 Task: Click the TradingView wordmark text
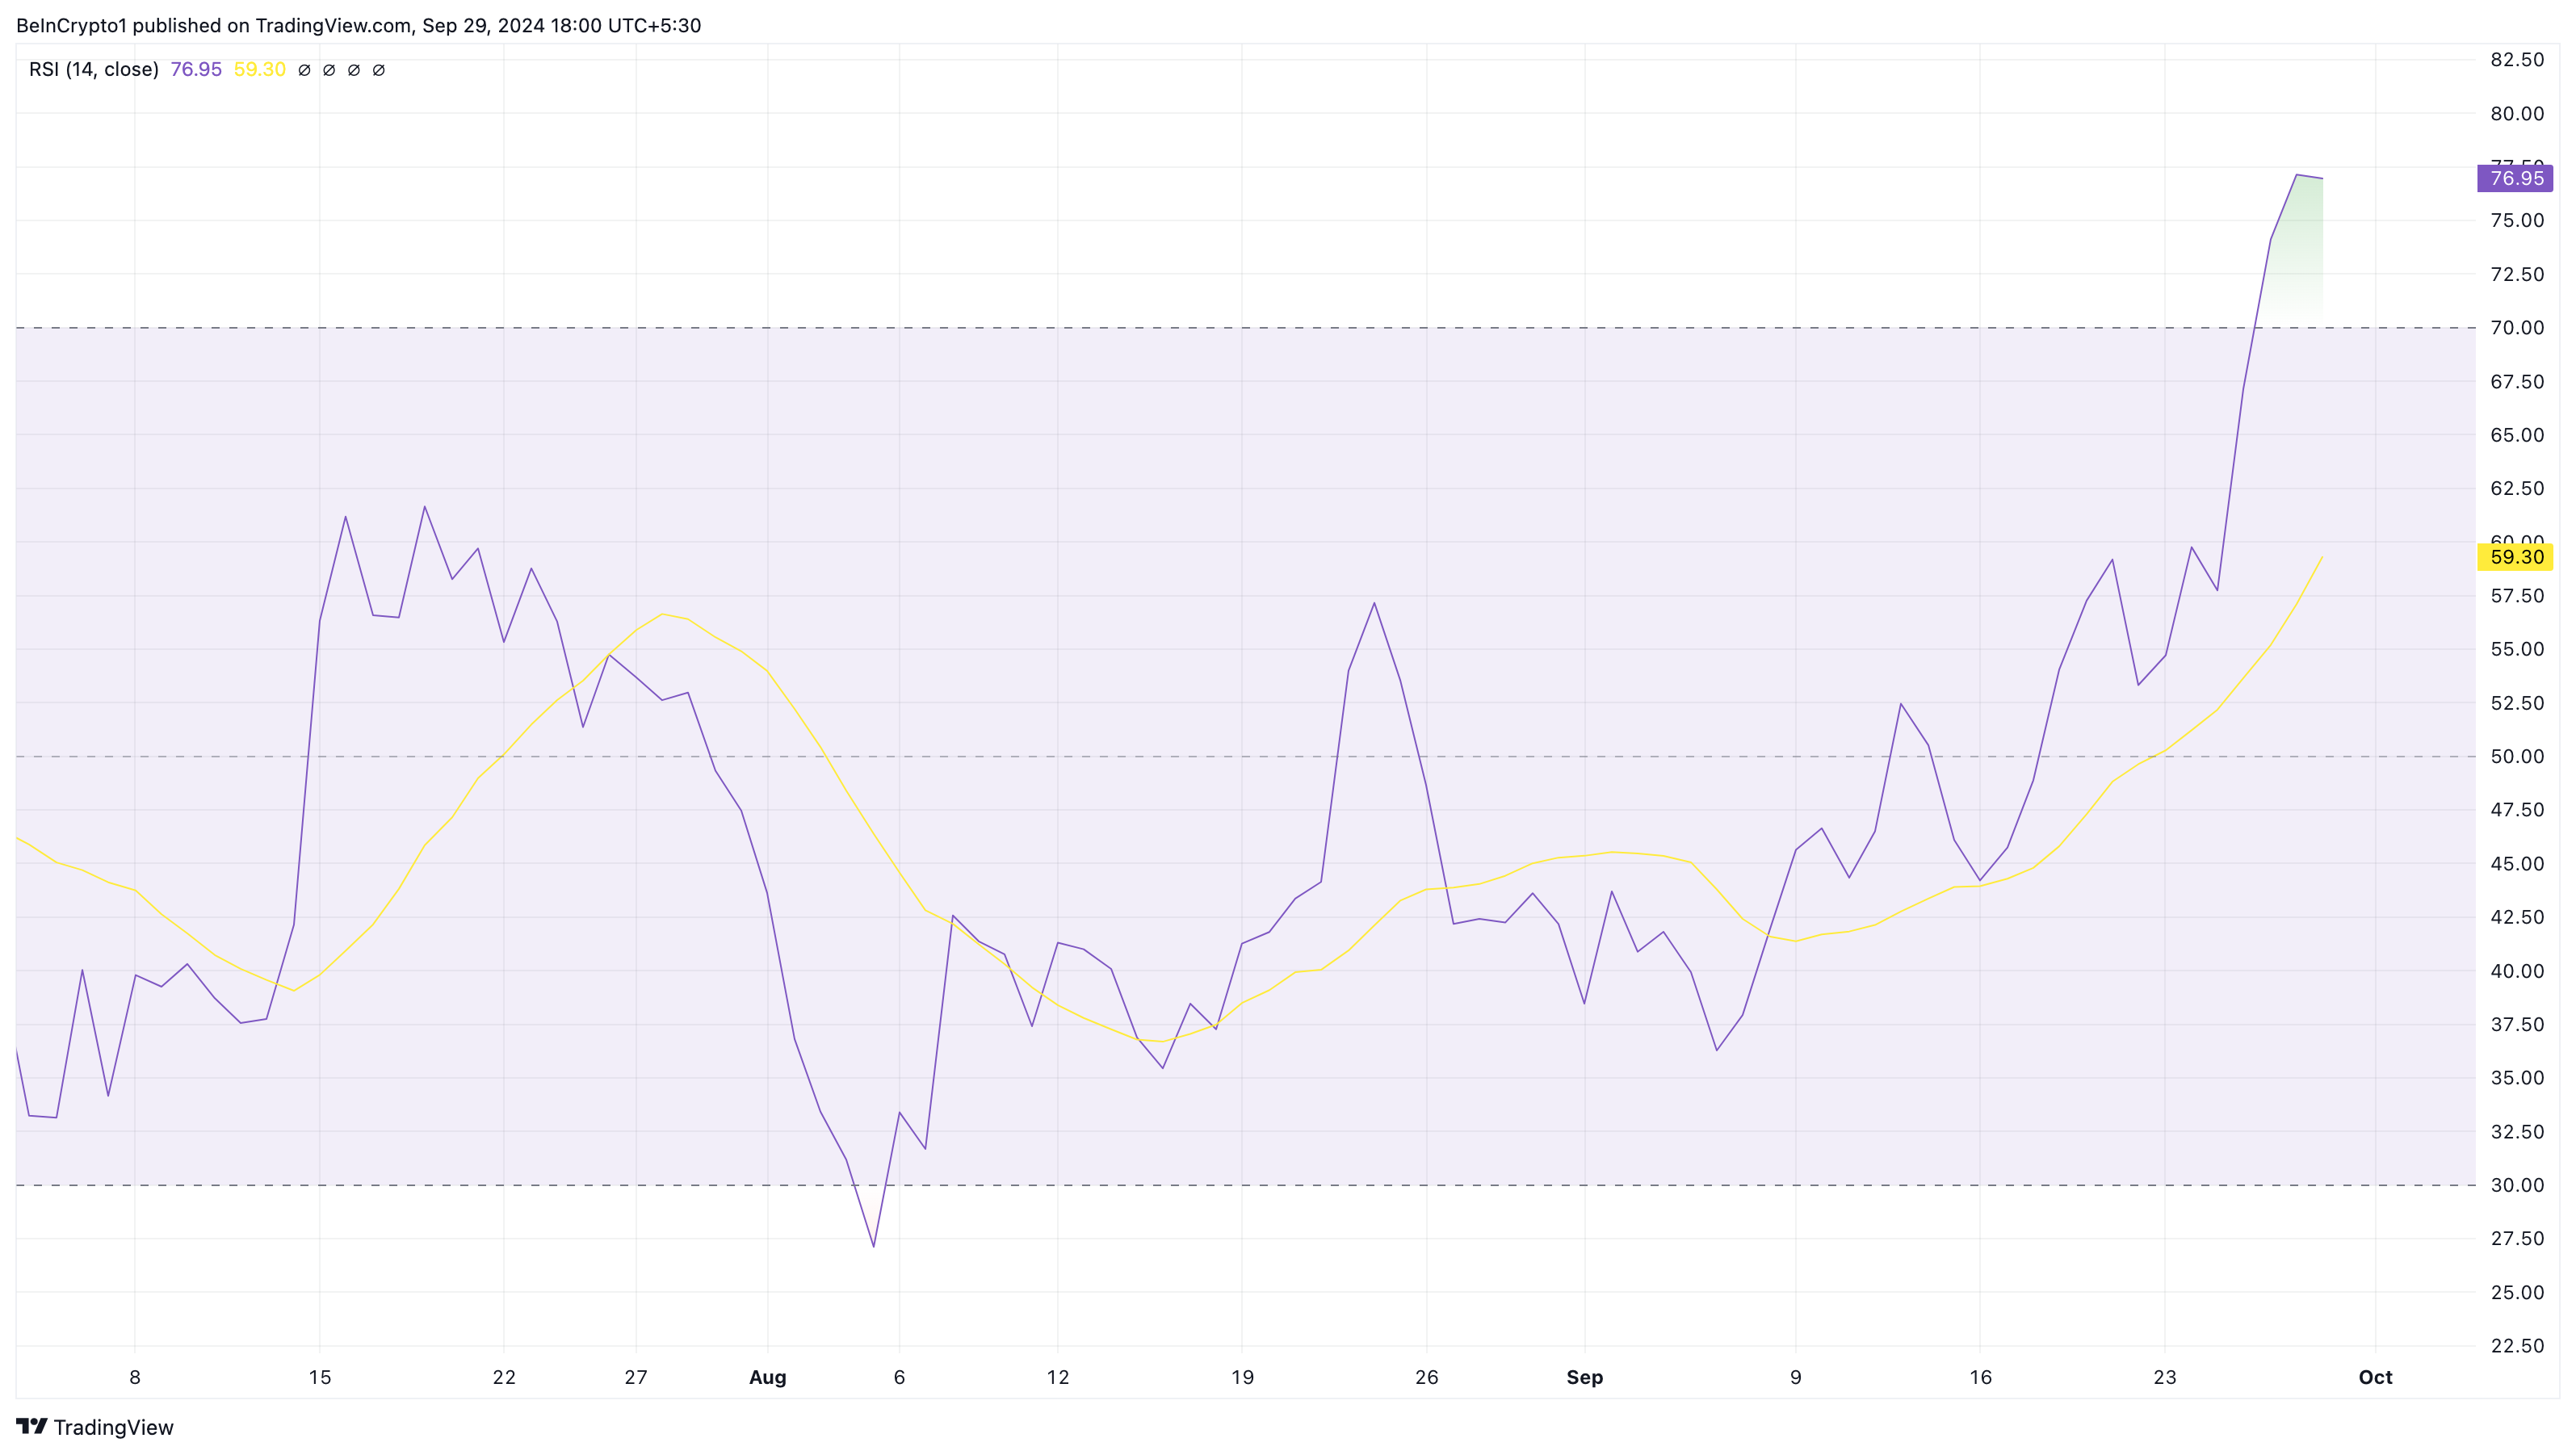[113, 1427]
